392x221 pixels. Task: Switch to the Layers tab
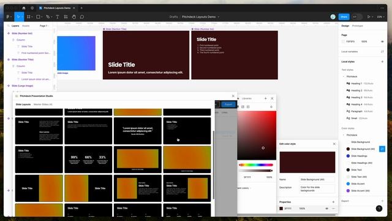pyautogui.click(x=15, y=26)
